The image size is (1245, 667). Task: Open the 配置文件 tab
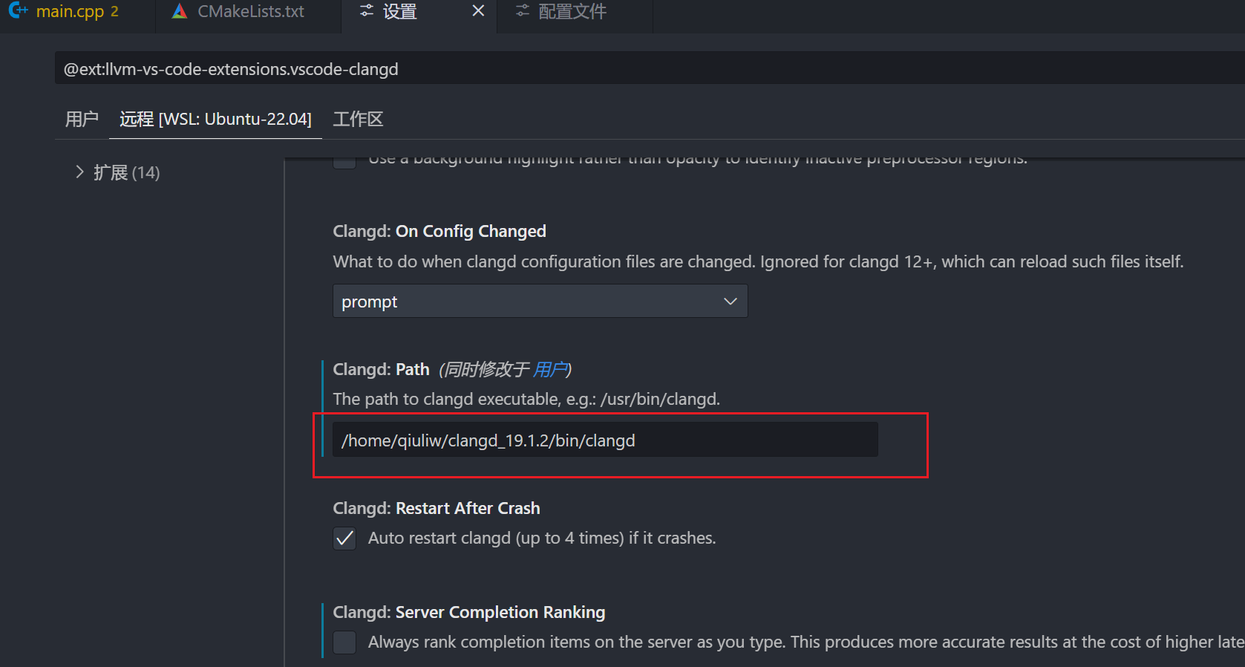(x=572, y=12)
